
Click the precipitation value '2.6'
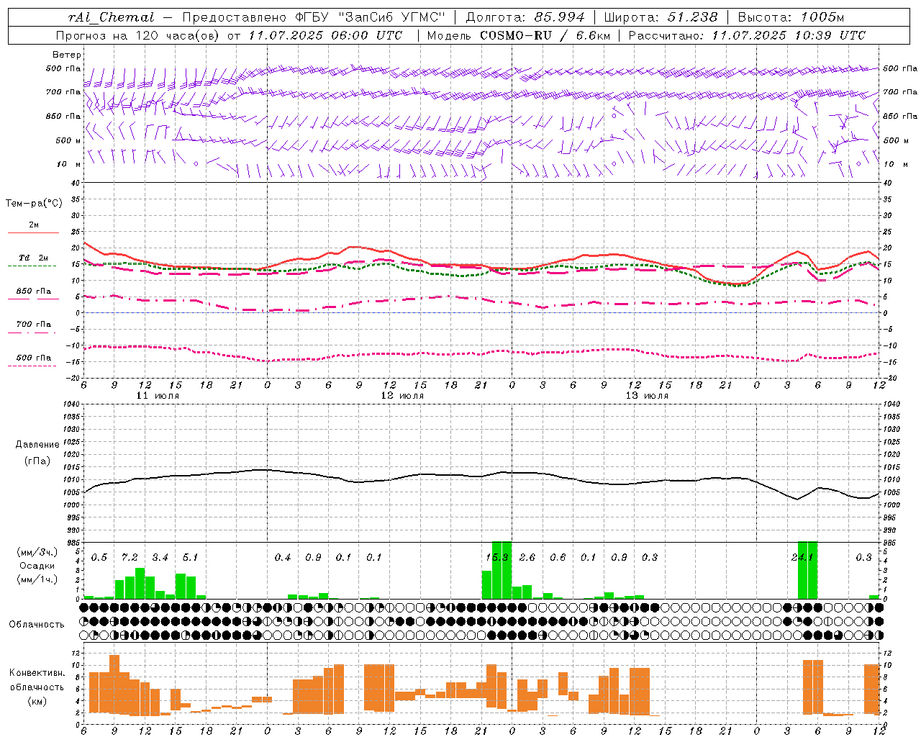pyautogui.click(x=527, y=558)
